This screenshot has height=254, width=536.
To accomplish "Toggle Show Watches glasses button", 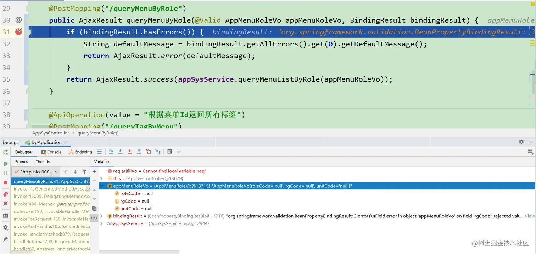I will pyautogui.click(x=94, y=218).
